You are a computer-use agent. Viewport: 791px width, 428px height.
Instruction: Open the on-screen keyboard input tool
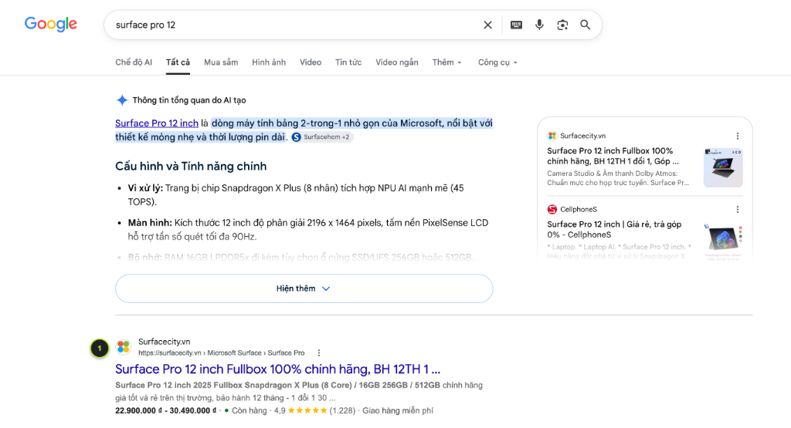pos(516,25)
